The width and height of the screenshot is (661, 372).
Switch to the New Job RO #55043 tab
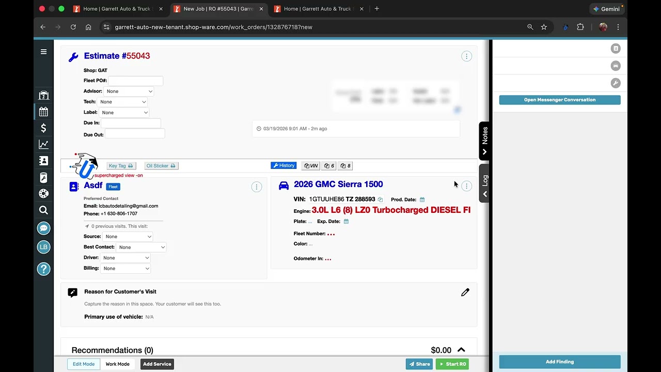(218, 9)
